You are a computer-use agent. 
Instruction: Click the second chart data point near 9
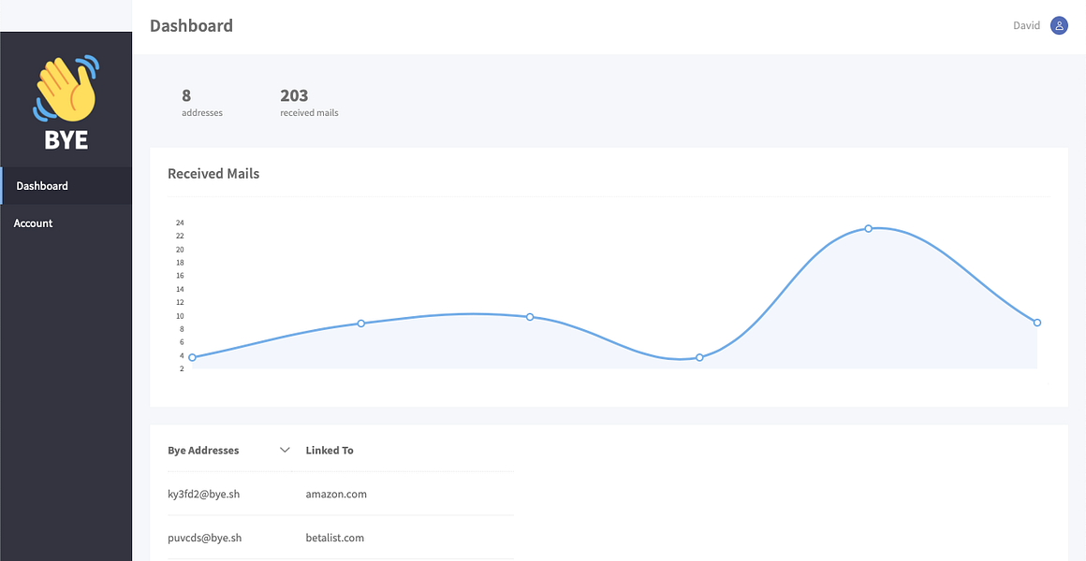[x=360, y=323]
